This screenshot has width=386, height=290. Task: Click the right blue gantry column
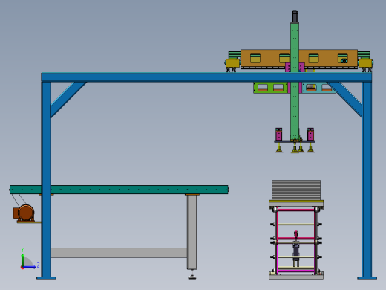pos(367,179)
